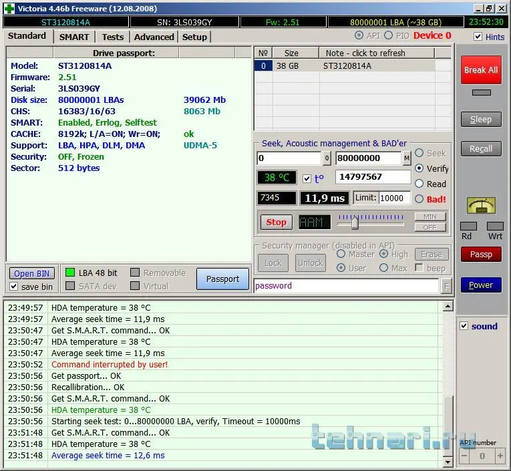Click the Wrt write indicator light
511x471 pixels.
(x=495, y=226)
